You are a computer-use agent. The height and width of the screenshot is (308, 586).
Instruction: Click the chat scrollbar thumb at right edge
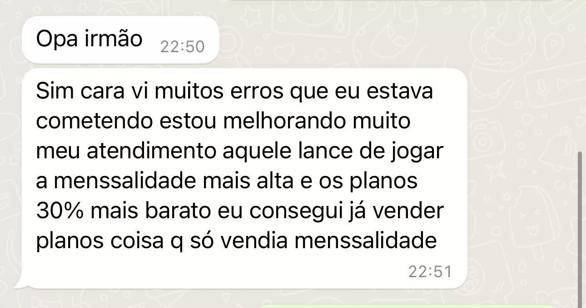[579, 229]
